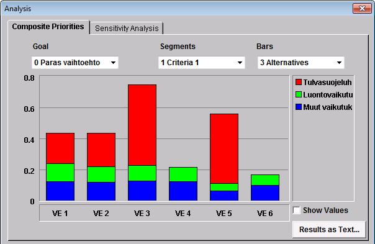Enable the Show Values checkbox
Screen dimensions: 375x244
[x=297, y=210]
